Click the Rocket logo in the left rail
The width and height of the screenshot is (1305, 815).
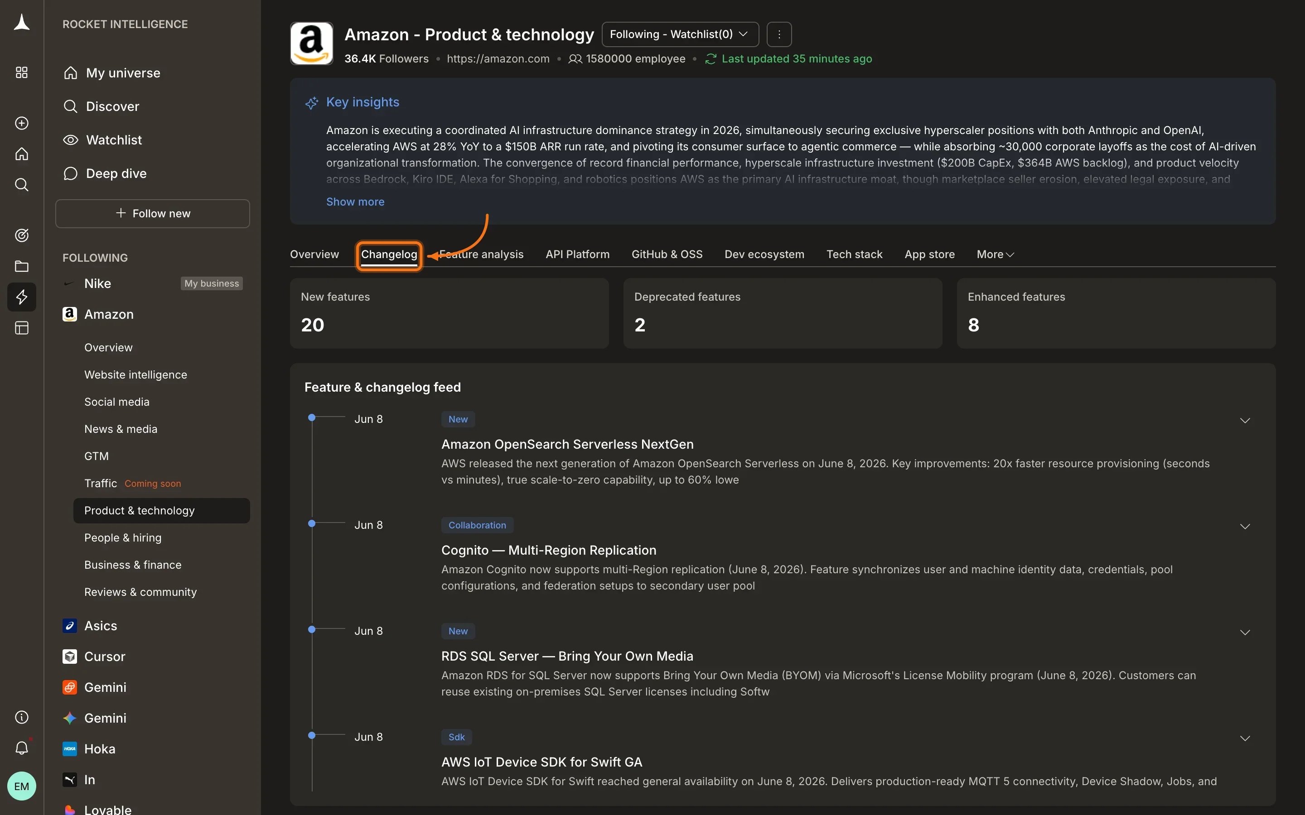click(x=22, y=23)
